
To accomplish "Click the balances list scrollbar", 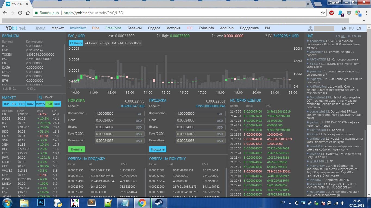I will (64, 60).
